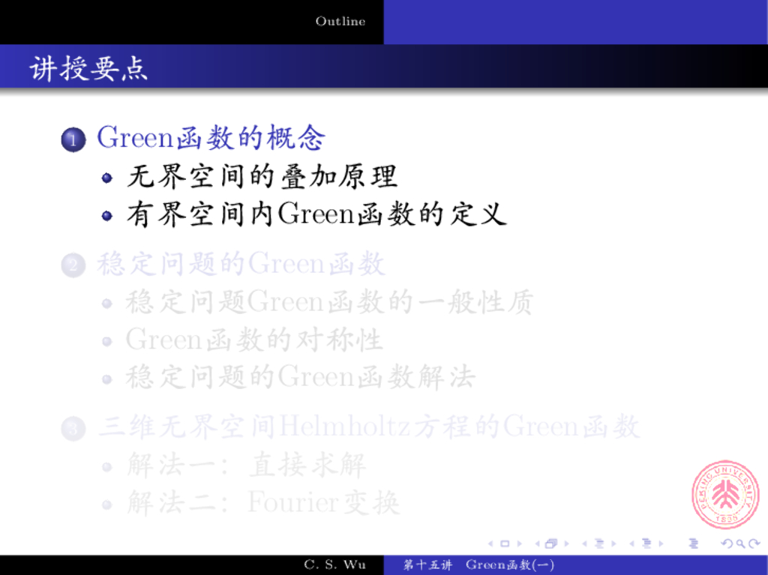Jump to section 2 稳定问题的Green函数
The height and width of the screenshot is (575, 768).
point(241,264)
